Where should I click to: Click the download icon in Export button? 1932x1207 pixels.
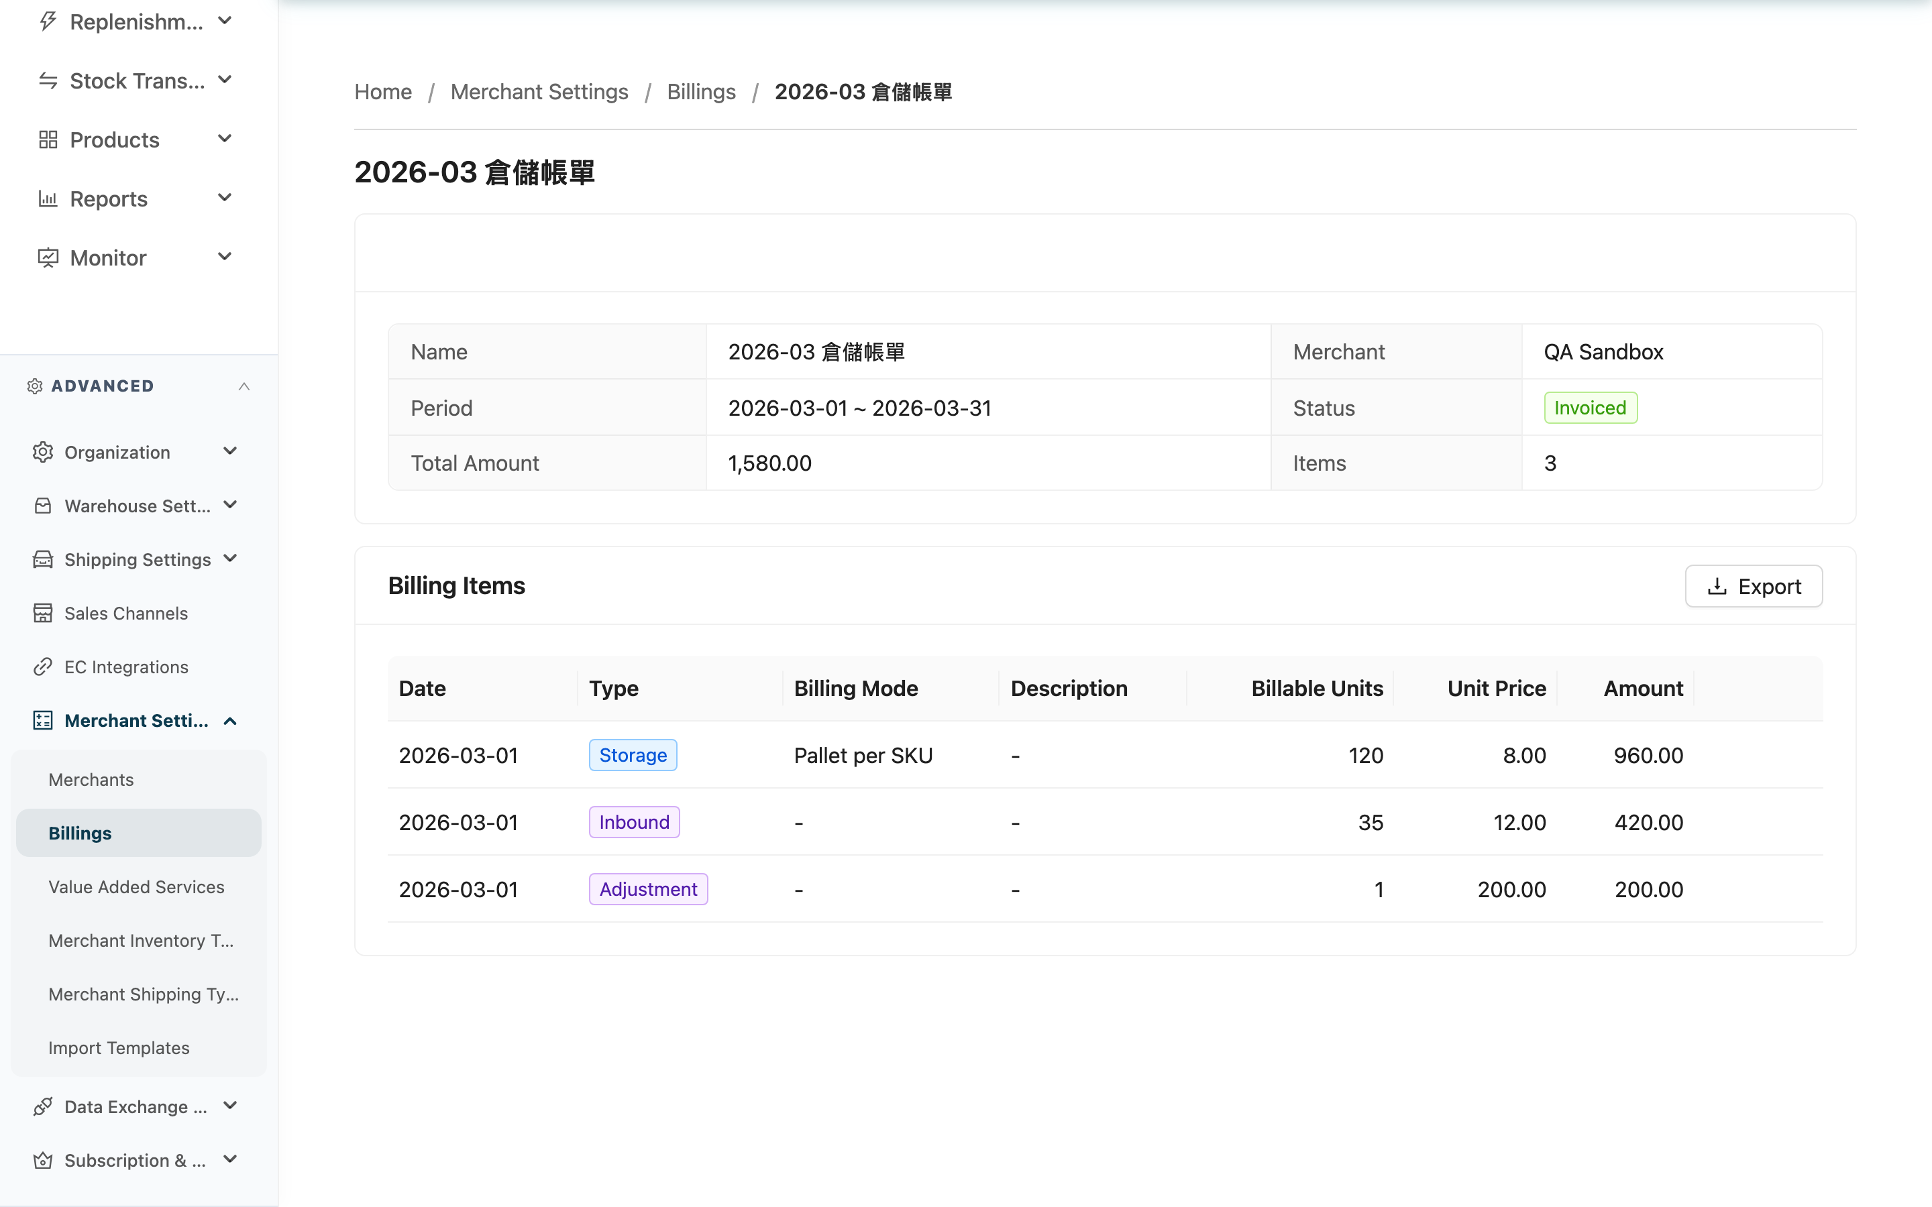(1717, 587)
